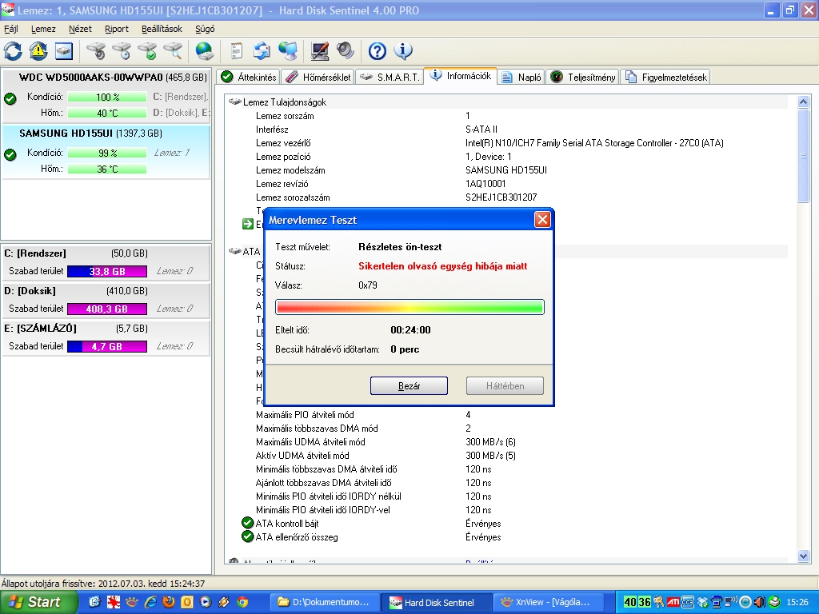819x614 pixels.
Task: Click the disk panel toolbar icon with blue frame
Action: pos(64,50)
